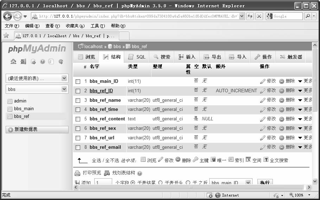Click the bbs_main table icon in sidebar
This screenshot has width=320, height=200.
pos(10,109)
